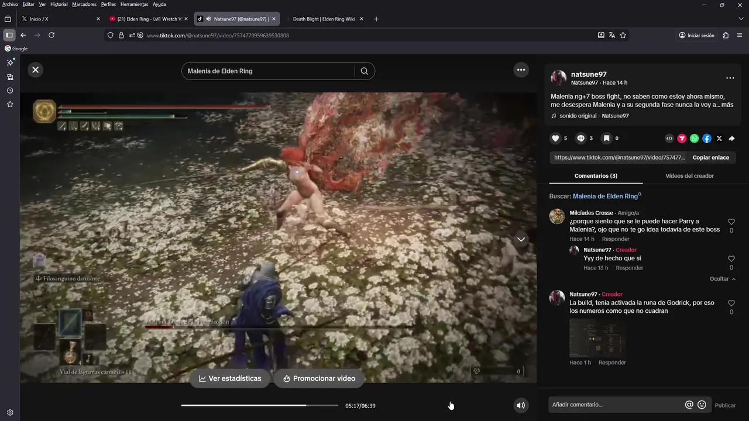Share the video on X
749x421 pixels.
tap(719, 139)
